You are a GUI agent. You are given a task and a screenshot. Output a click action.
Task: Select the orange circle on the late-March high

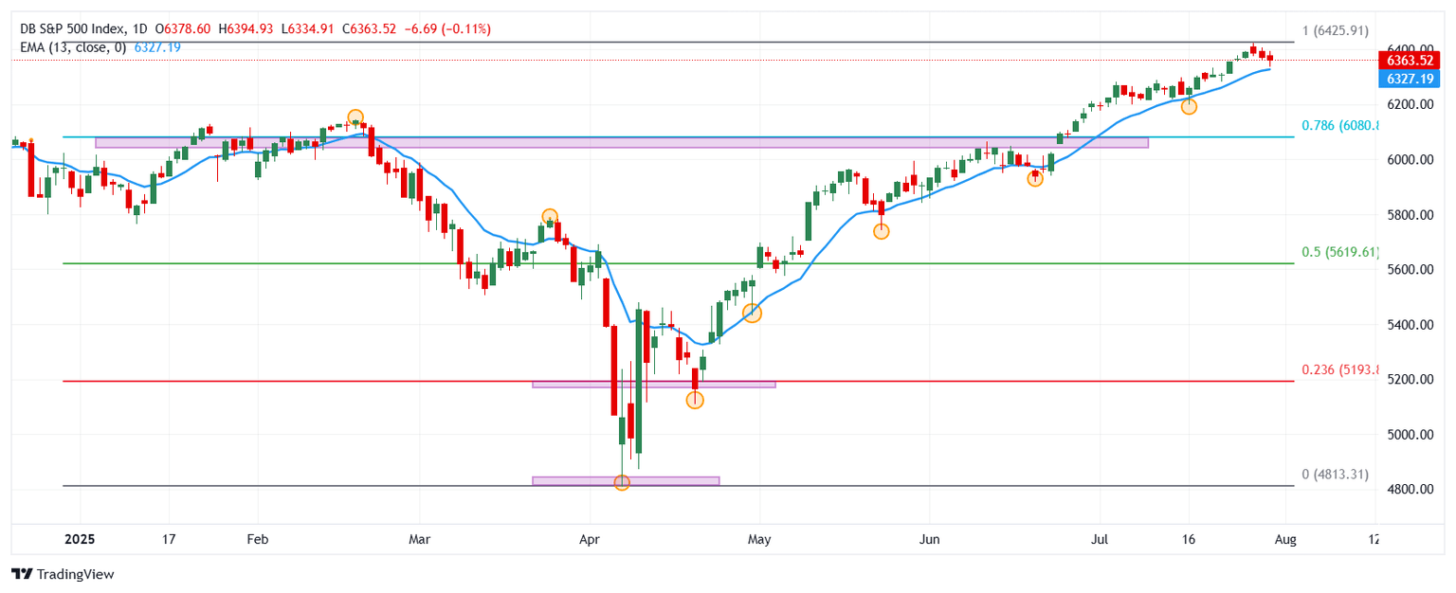click(x=550, y=216)
